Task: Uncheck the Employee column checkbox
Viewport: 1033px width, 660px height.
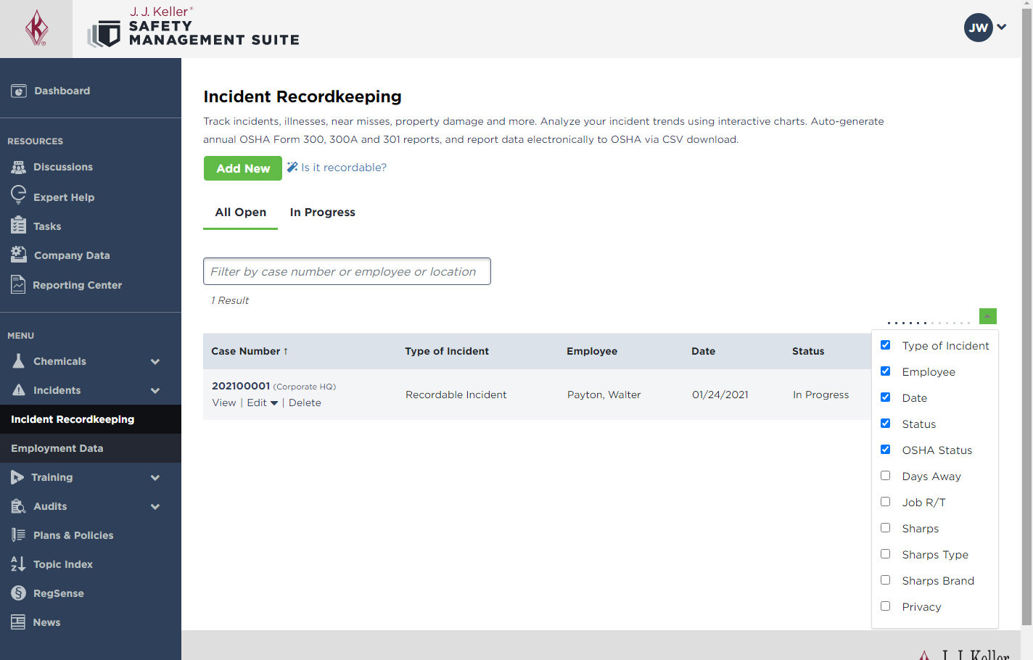Action: [885, 371]
